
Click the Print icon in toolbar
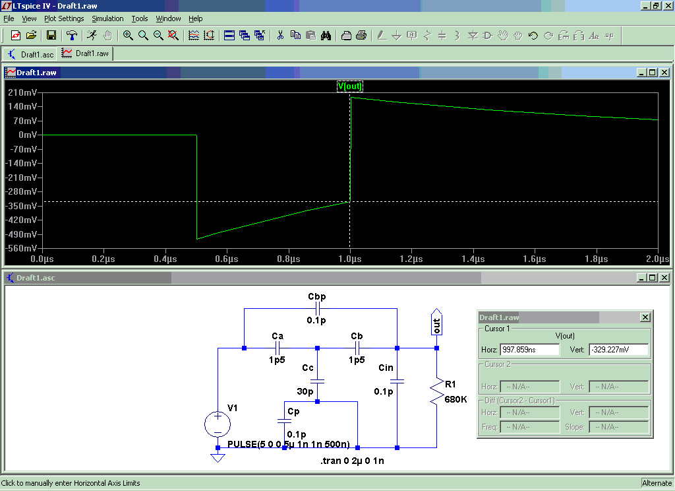tap(361, 36)
